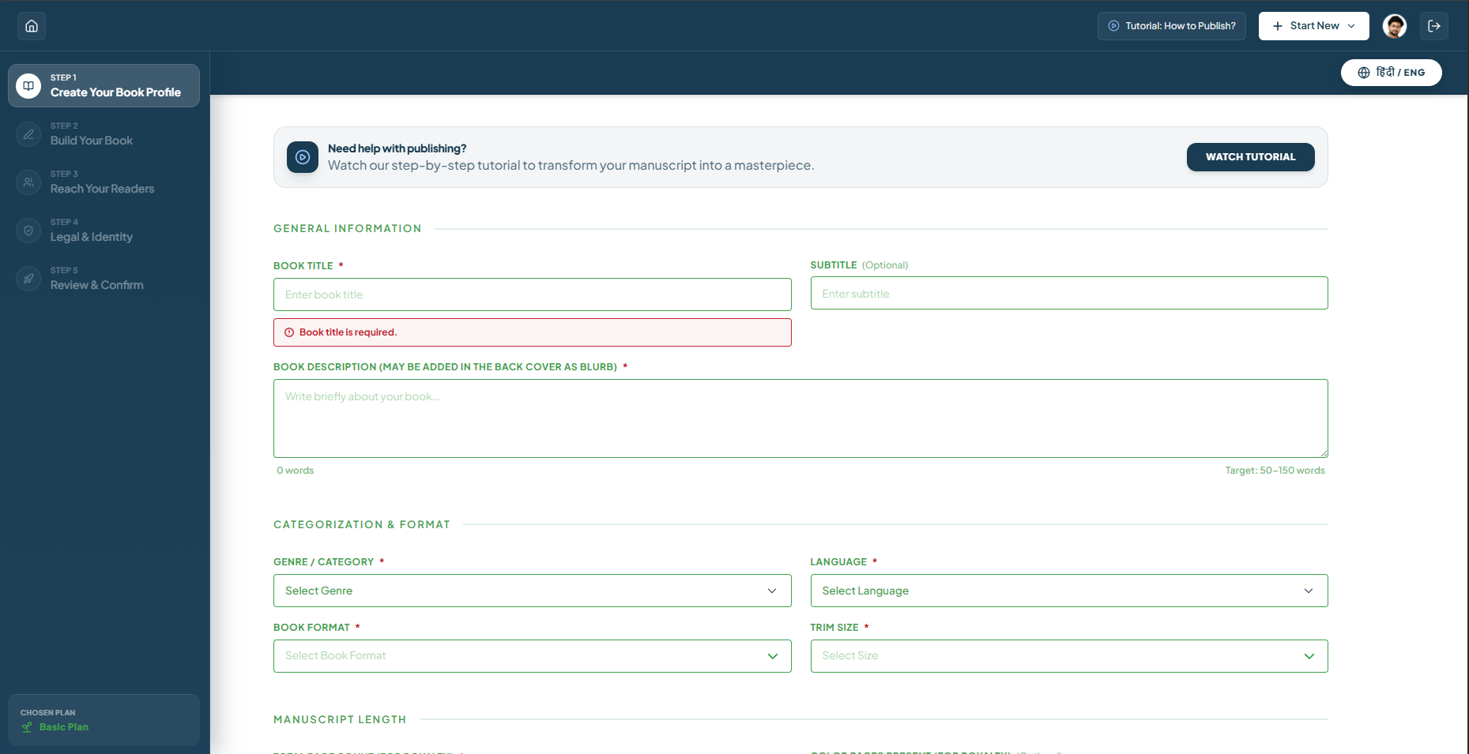Toggle language with हिंदी / ENG button

(x=1391, y=73)
